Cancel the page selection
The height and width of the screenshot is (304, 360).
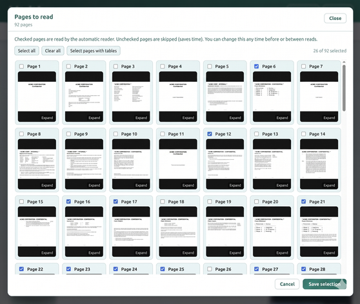coord(287,284)
